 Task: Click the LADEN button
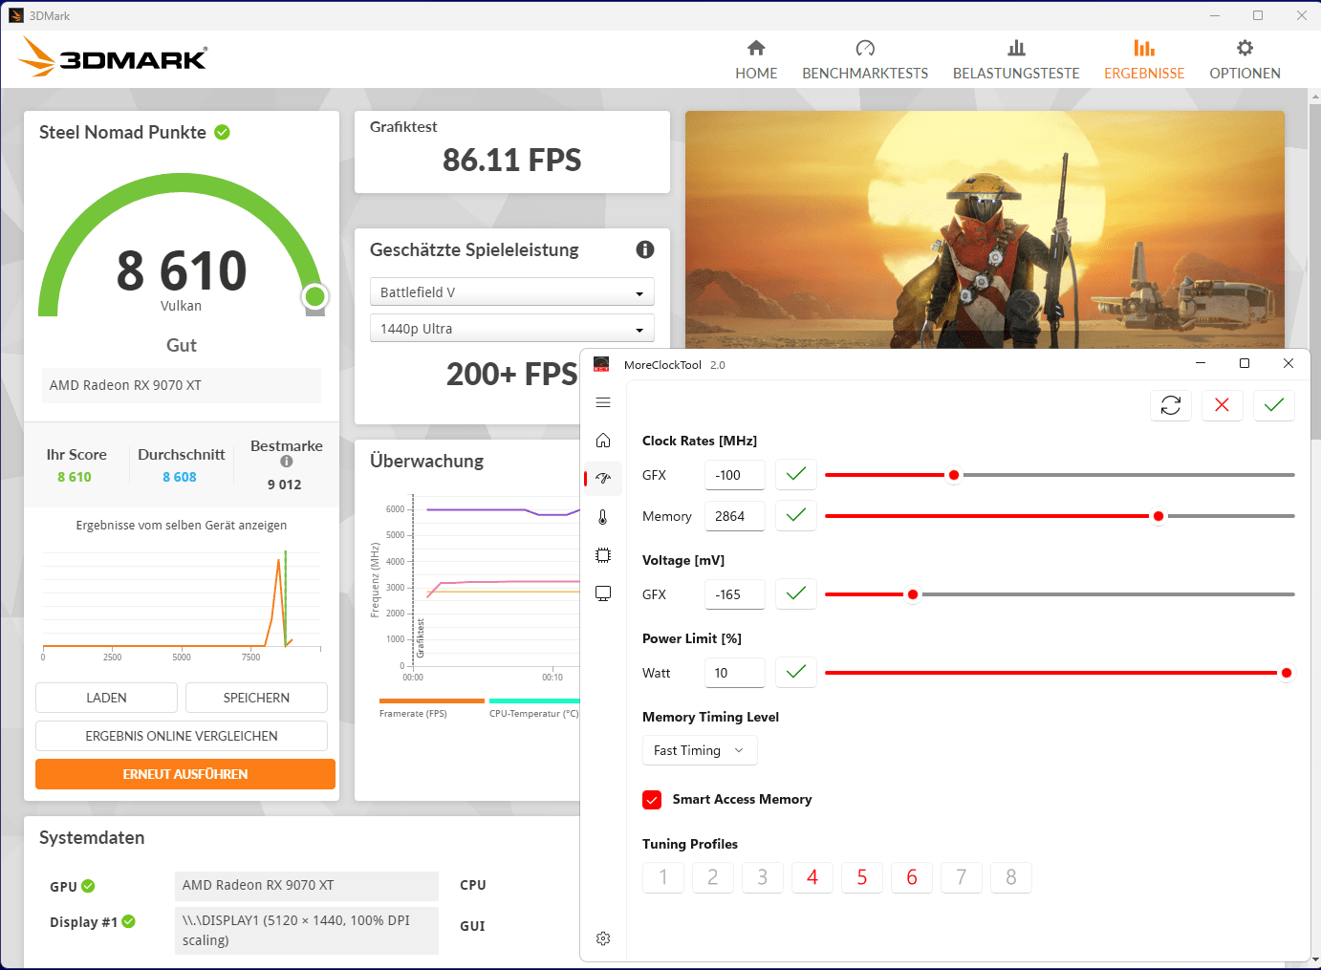[x=106, y=698]
